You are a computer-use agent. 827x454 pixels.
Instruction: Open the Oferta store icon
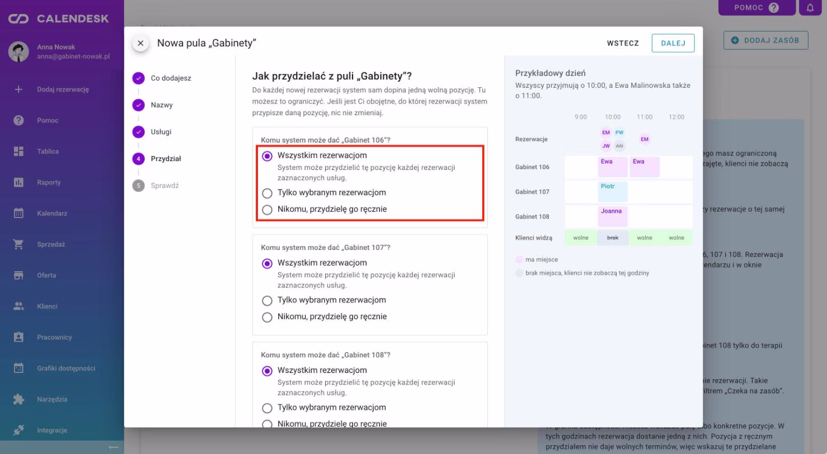pyautogui.click(x=18, y=275)
